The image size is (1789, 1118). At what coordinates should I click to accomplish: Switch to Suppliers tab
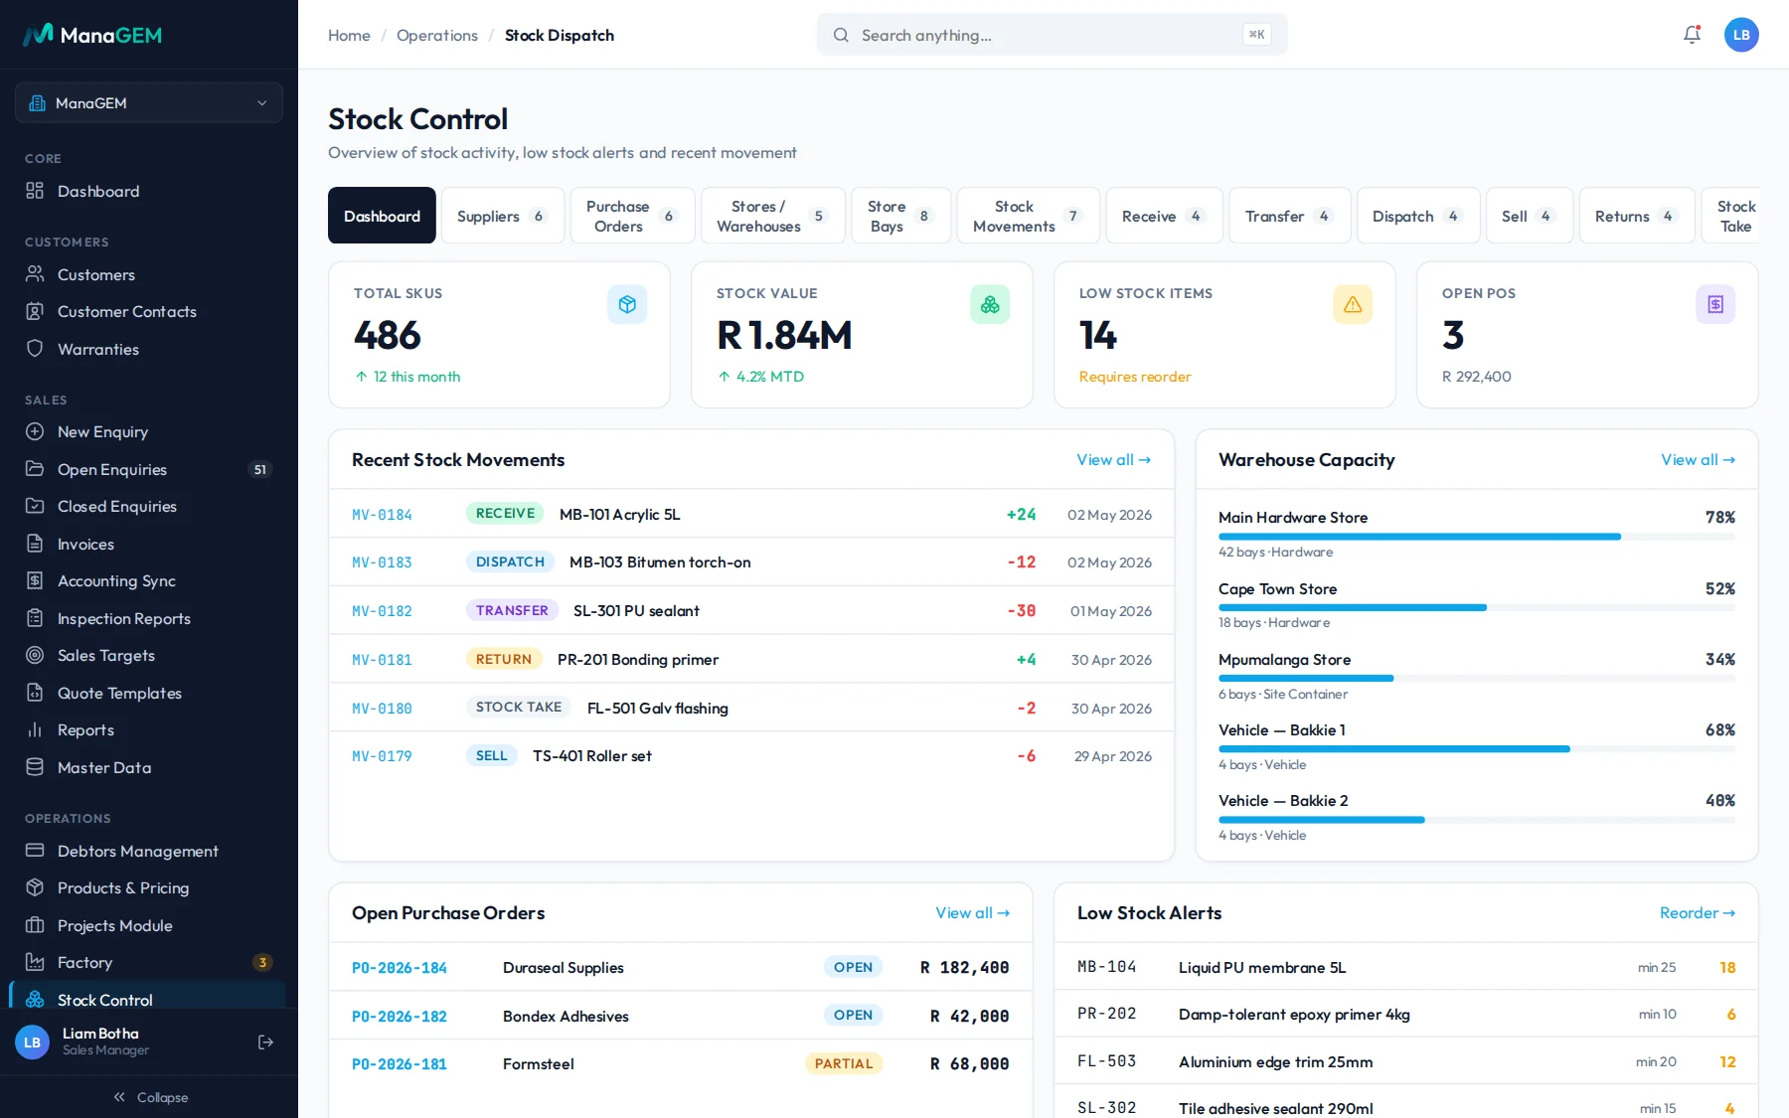pos(503,216)
